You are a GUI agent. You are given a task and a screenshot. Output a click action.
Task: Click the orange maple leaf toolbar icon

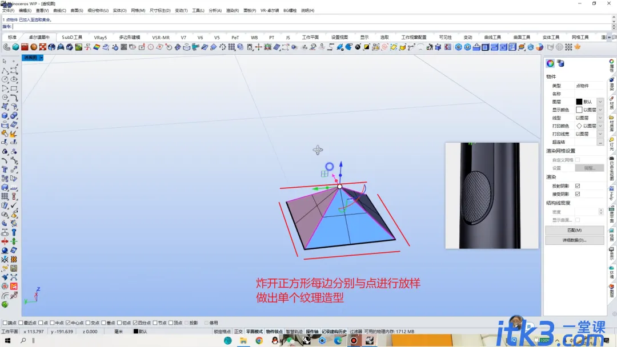coord(578,47)
